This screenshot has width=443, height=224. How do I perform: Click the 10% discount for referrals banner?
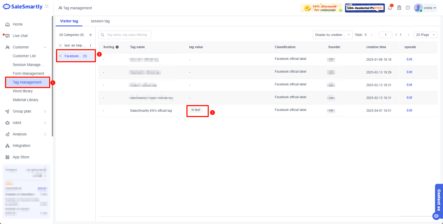point(321,8)
